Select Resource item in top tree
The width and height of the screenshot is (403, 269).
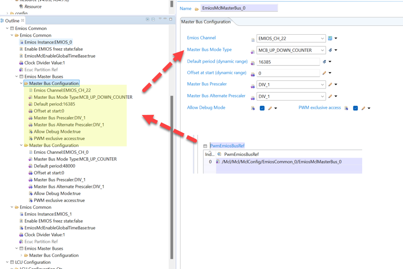pyautogui.click(x=33, y=6)
